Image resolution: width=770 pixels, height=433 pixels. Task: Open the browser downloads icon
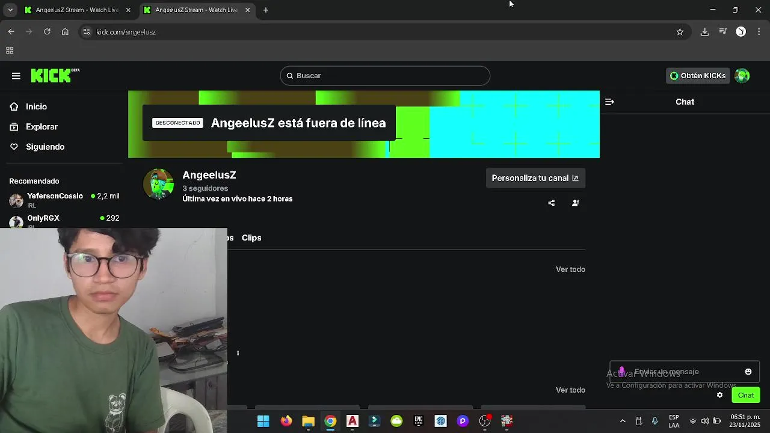click(x=704, y=32)
